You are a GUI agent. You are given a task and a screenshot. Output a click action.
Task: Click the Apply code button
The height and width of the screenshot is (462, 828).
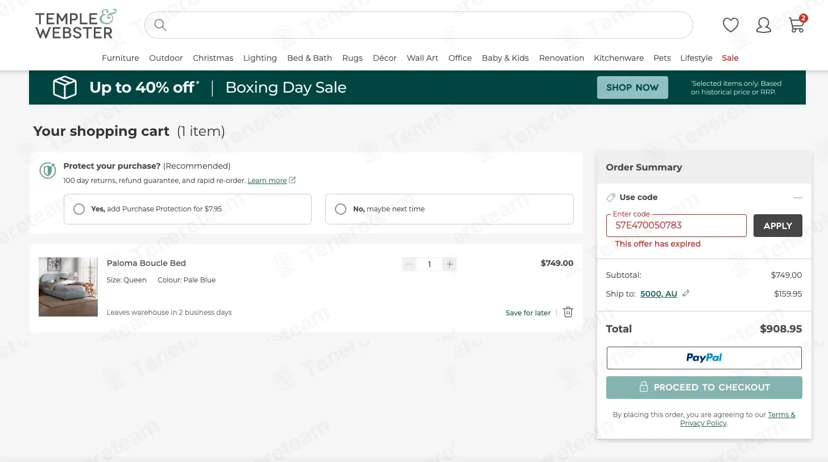tap(777, 226)
